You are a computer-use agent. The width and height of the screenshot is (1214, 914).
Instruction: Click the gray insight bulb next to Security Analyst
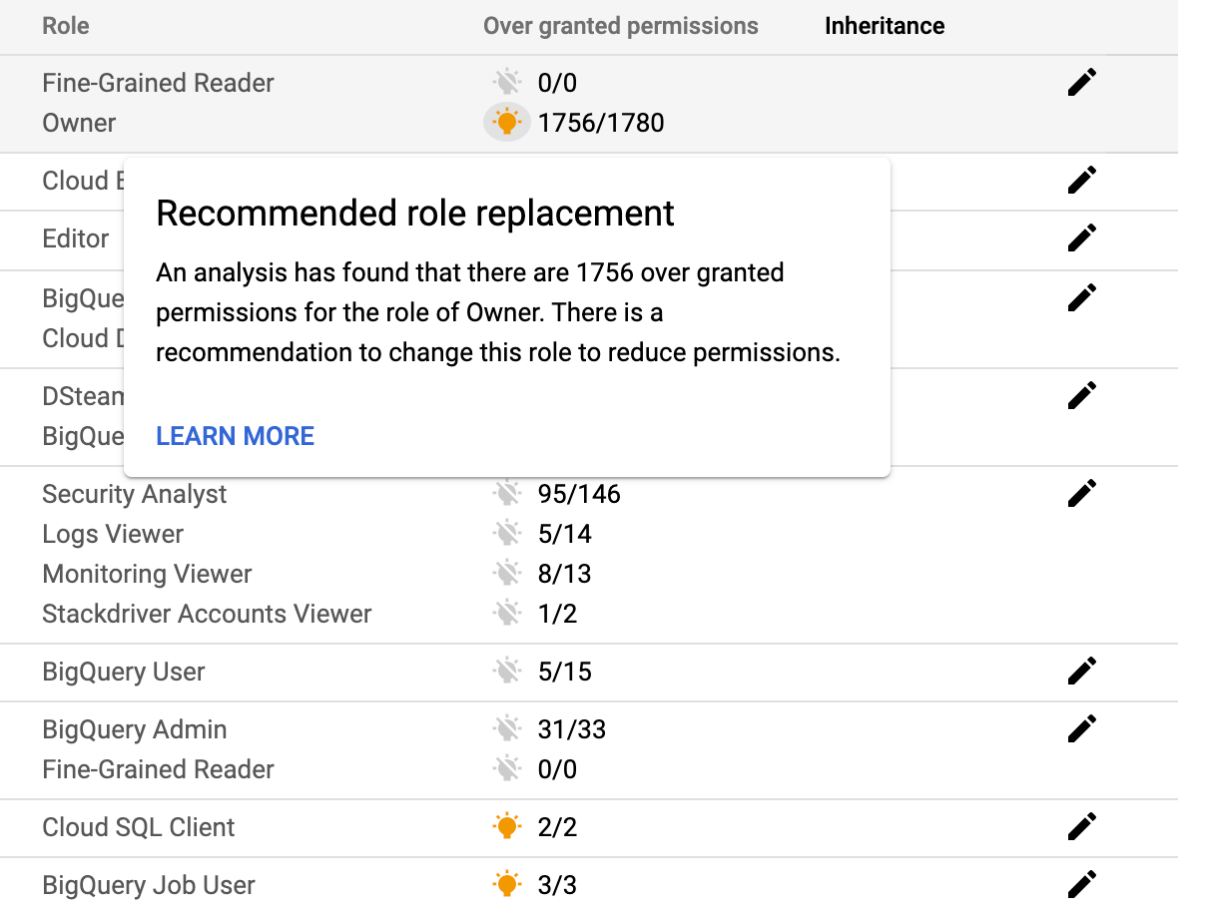point(507,493)
